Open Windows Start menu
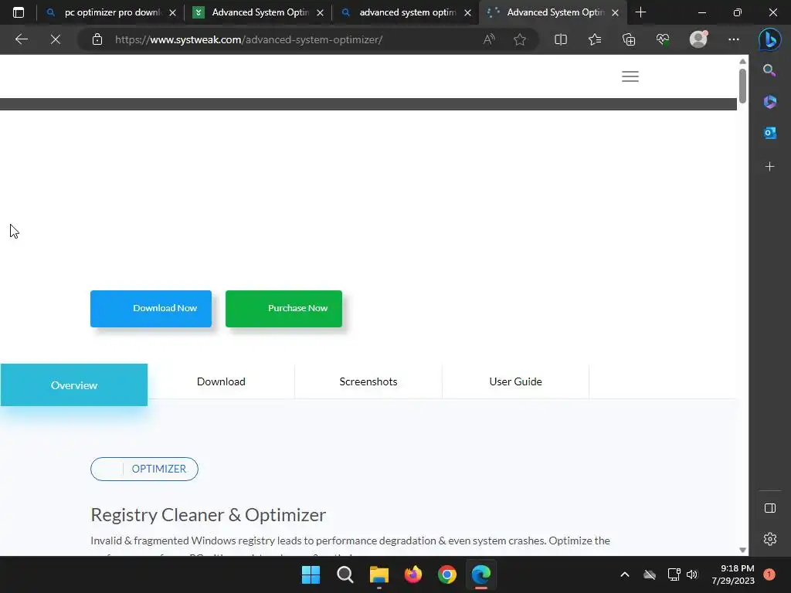The image size is (791, 593). point(311,574)
